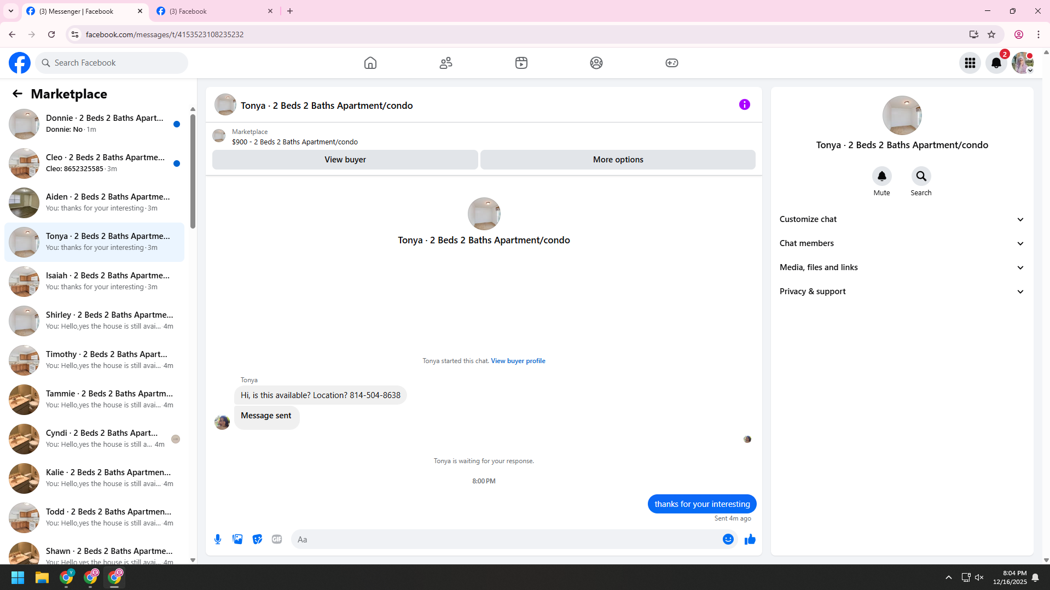Open the Friends icon in top navigation

click(446, 63)
